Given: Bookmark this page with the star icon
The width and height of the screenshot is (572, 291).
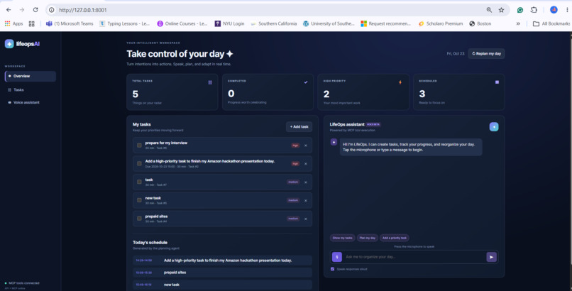Looking at the screenshot, I should (502, 10).
